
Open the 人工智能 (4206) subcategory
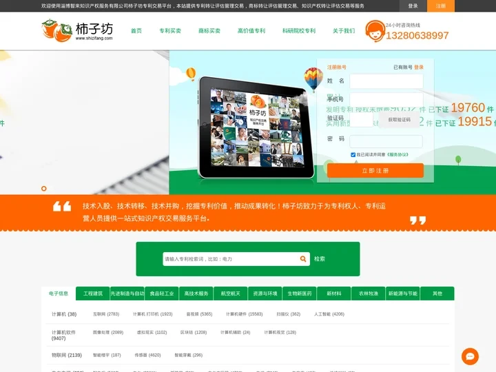[x=329, y=314]
